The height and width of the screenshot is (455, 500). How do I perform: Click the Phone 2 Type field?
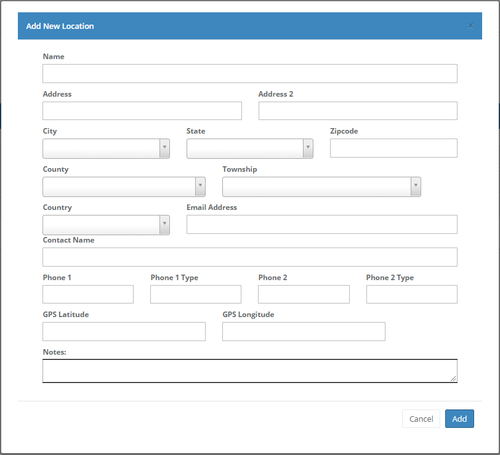pos(411,294)
